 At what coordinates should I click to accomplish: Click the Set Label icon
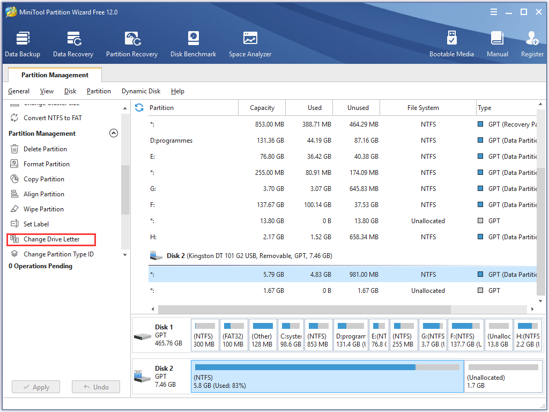pyautogui.click(x=14, y=224)
